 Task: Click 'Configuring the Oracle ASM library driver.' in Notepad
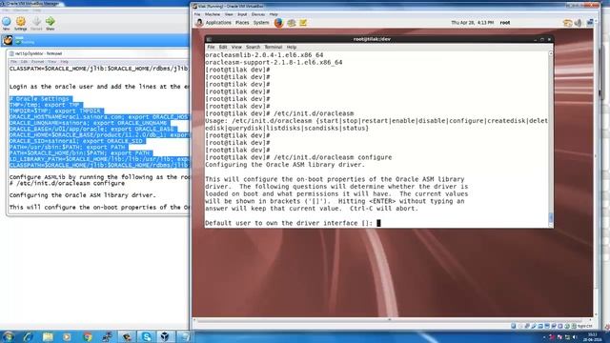tap(82, 195)
